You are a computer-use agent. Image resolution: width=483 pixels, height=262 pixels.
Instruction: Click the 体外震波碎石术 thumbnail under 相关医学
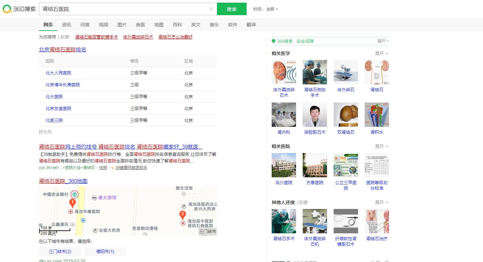point(284,72)
